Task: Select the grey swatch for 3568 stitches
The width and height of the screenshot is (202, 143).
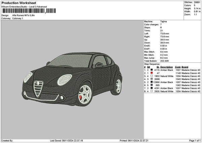Action: [152, 79]
